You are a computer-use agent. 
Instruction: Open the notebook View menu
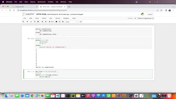point(37,18)
